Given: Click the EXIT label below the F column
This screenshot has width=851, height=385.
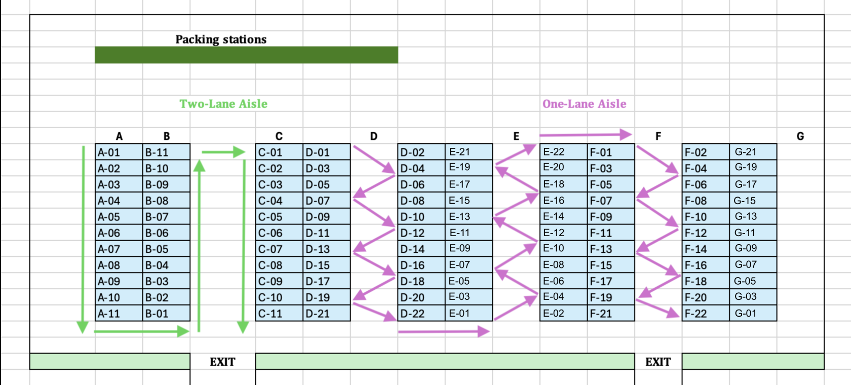Looking at the screenshot, I should [x=658, y=362].
